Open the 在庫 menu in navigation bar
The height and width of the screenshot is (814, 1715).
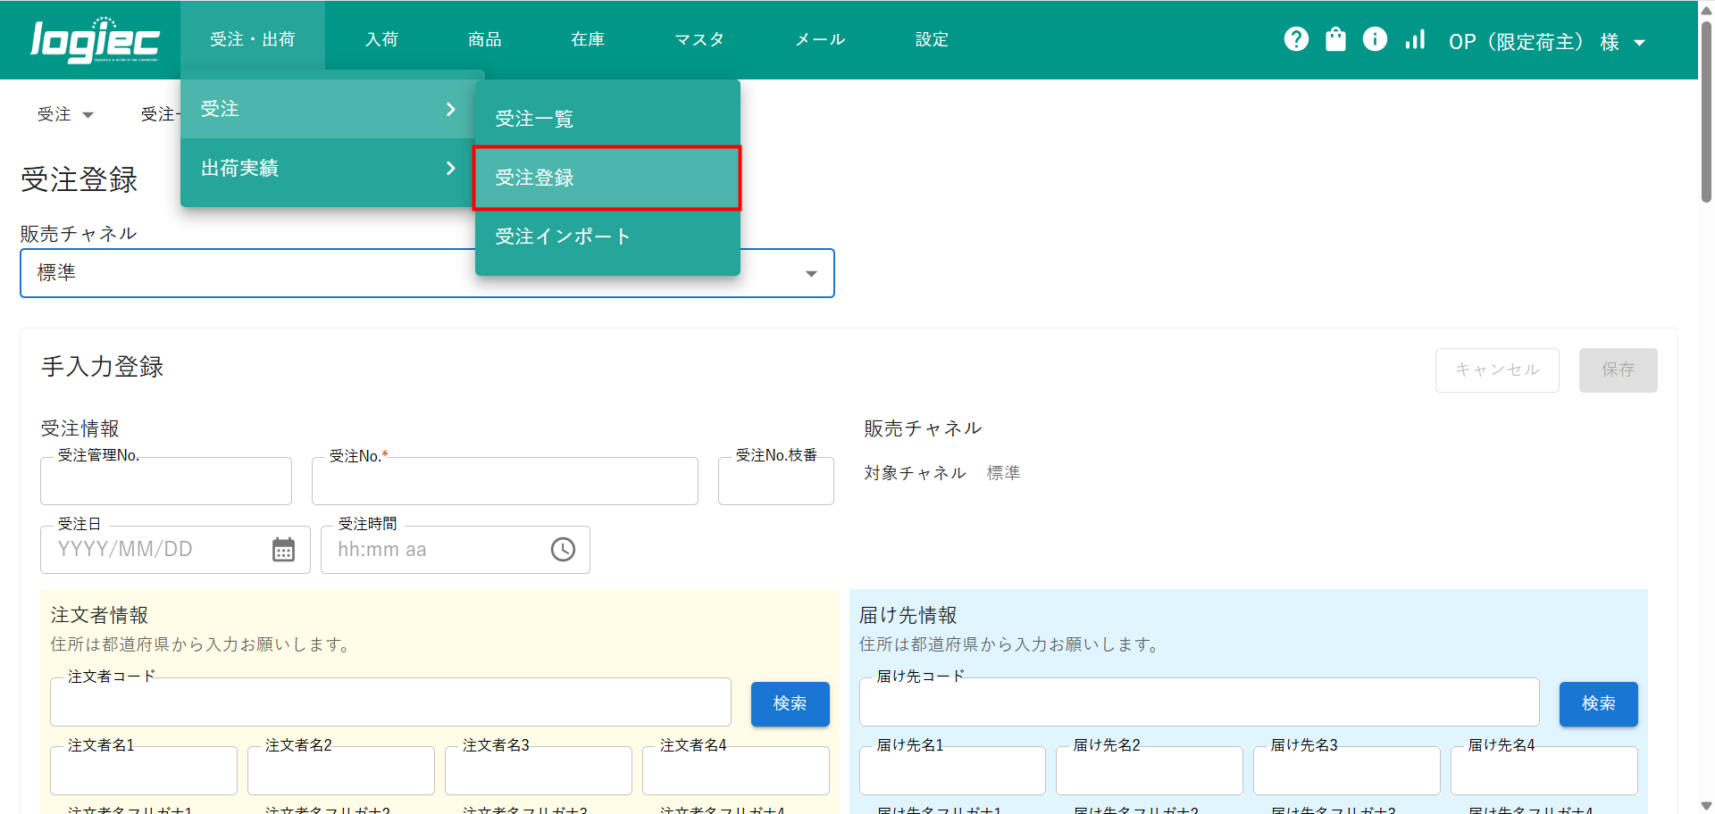coord(588,39)
